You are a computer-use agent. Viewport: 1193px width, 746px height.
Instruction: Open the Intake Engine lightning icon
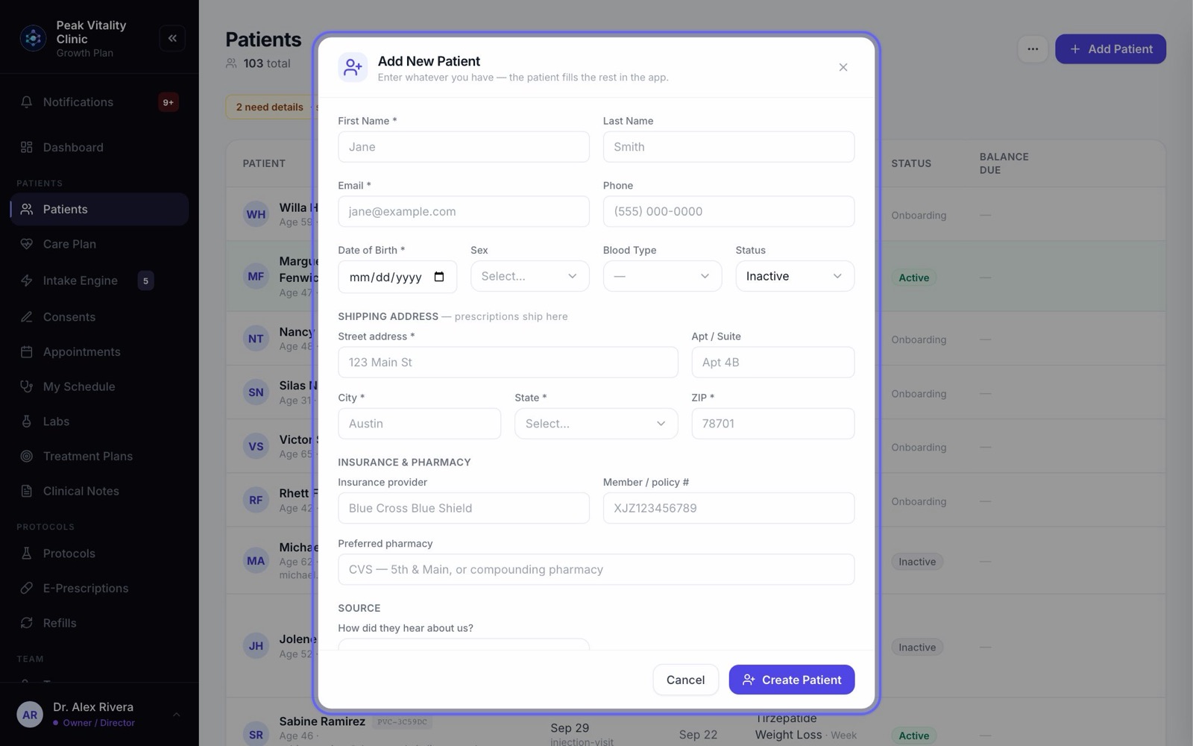tap(27, 280)
